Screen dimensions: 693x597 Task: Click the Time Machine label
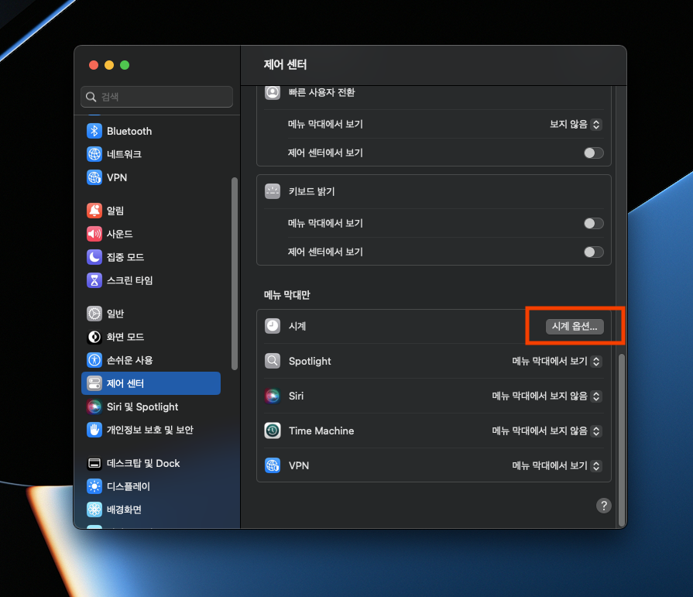(321, 431)
